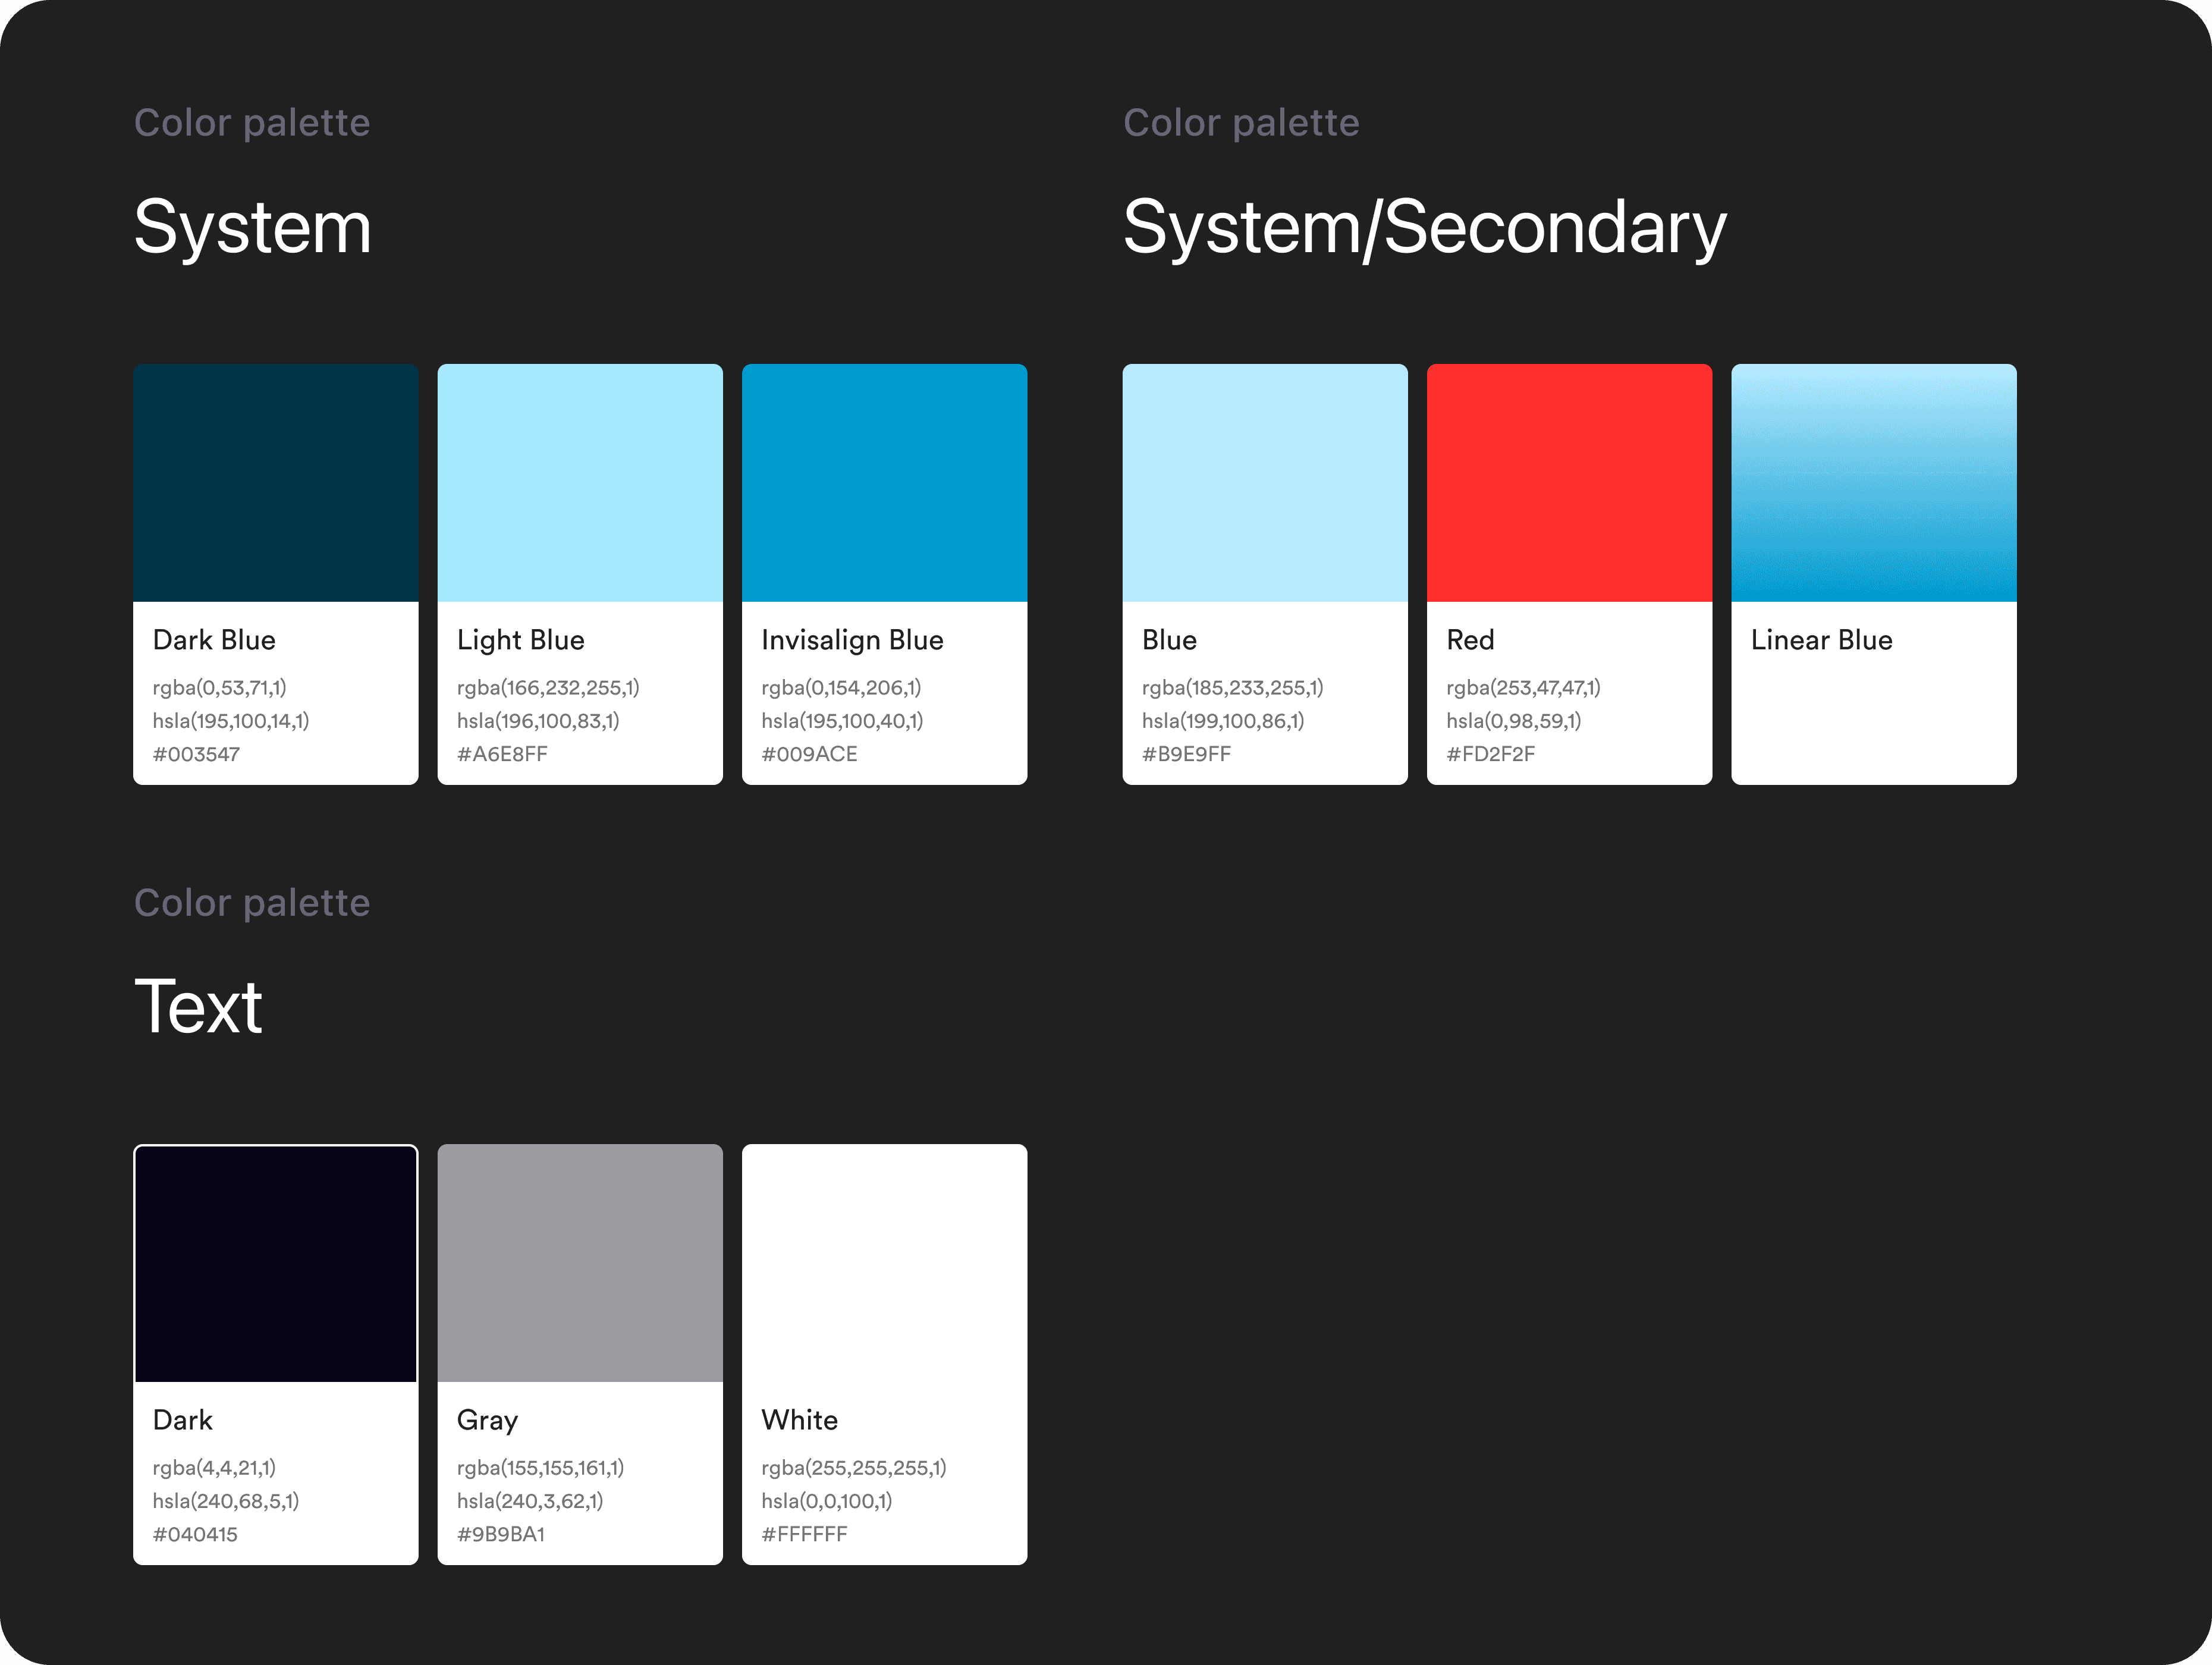Image resolution: width=2212 pixels, height=1665 pixels.
Task: Click the secondary Blue color swatch
Action: click(x=1264, y=483)
